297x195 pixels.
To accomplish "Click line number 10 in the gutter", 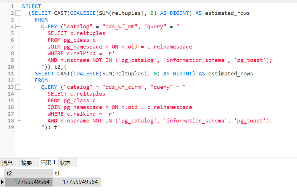I will [x=11, y=67].
